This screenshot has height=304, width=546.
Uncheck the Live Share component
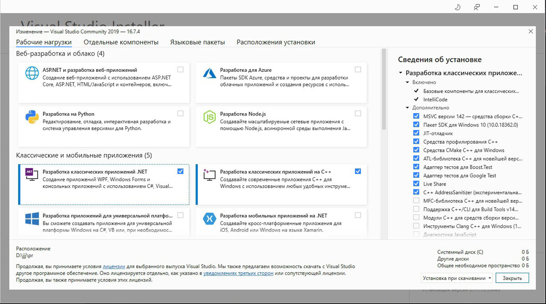pyautogui.click(x=416, y=184)
